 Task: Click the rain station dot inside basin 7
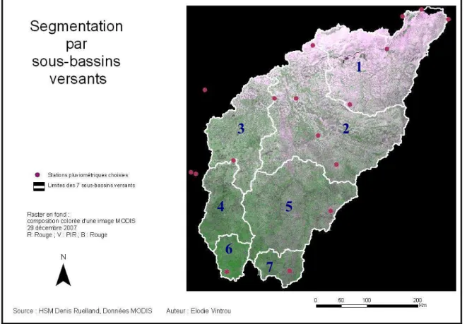click(290, 271)
